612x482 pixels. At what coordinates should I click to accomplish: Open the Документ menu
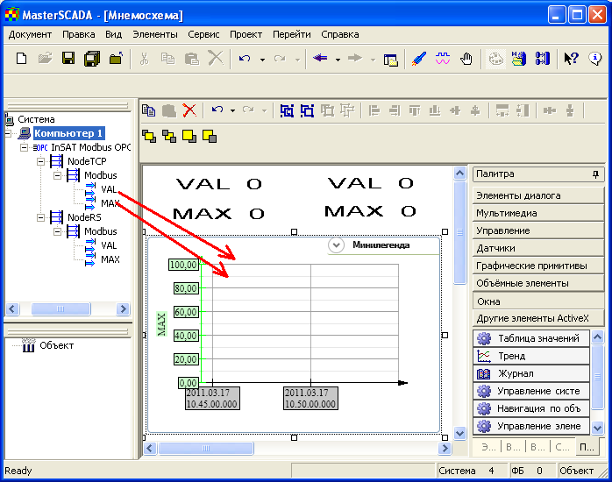tap(30, 35)
